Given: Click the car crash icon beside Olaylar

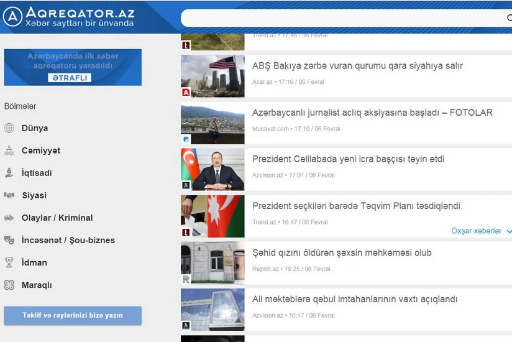Looking at the screenshot, I should point(9,218).
